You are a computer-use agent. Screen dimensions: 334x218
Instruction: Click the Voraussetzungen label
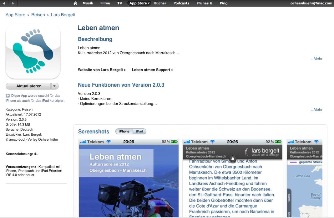(21, 167)
